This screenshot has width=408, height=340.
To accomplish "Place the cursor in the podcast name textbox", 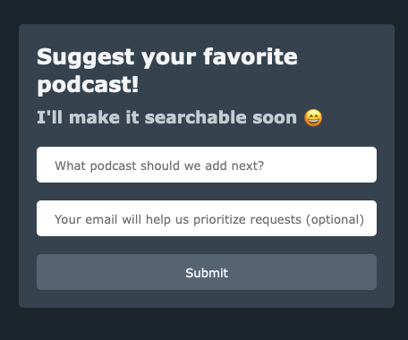I will click(x=207, y=165).
